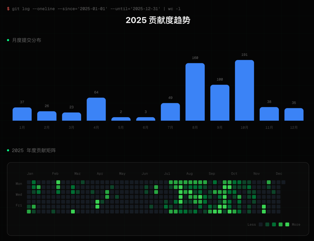Click the "191" value above the 10月 bar
The height and width of the screenshot is (241, 314).
[x=244, y=55]
